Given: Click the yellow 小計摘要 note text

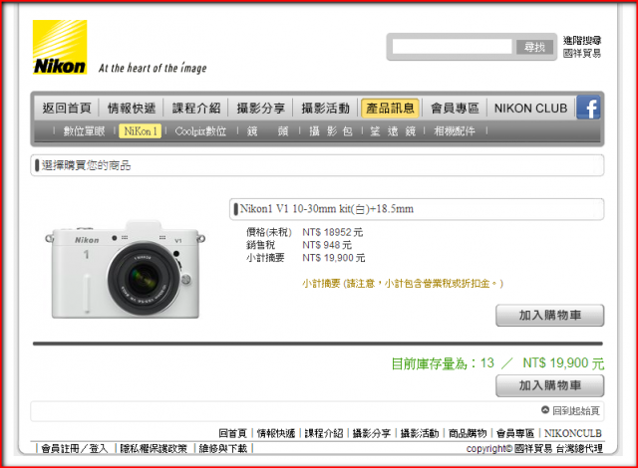Looking at the screenshot, I should point(403,284).
